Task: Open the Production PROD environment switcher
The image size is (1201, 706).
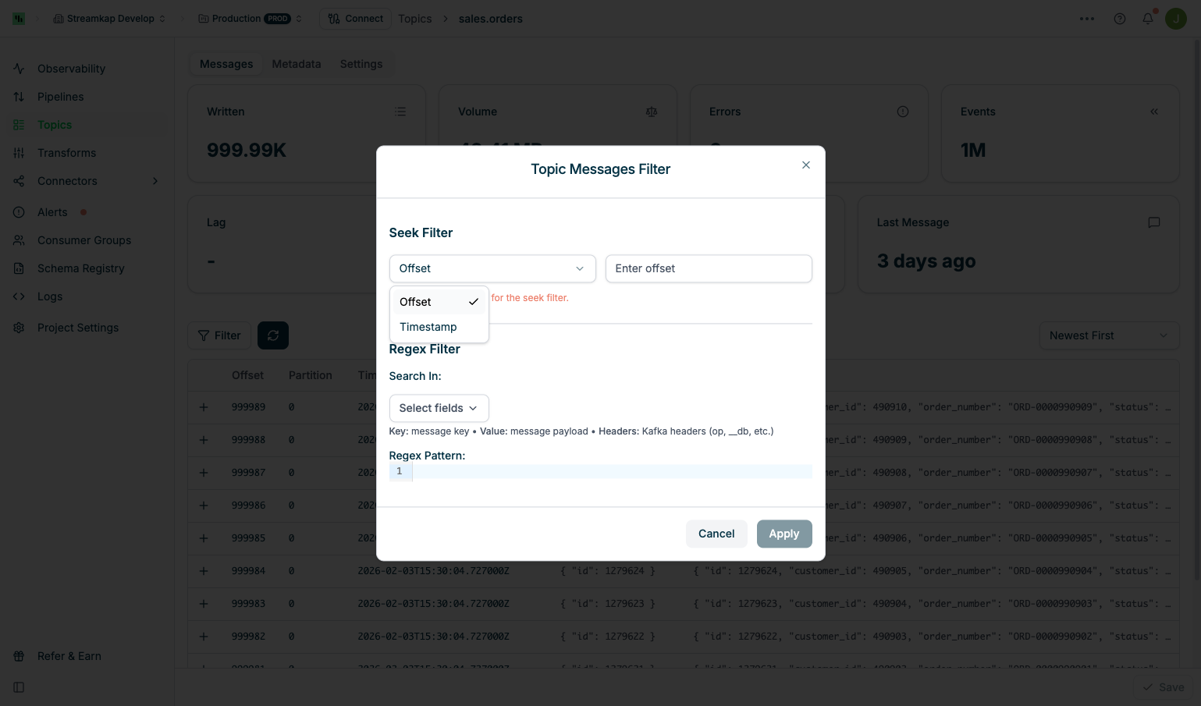Action: 249,19
